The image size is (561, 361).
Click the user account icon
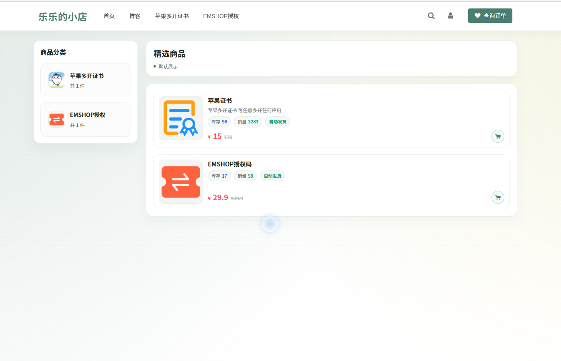[450, 16]
